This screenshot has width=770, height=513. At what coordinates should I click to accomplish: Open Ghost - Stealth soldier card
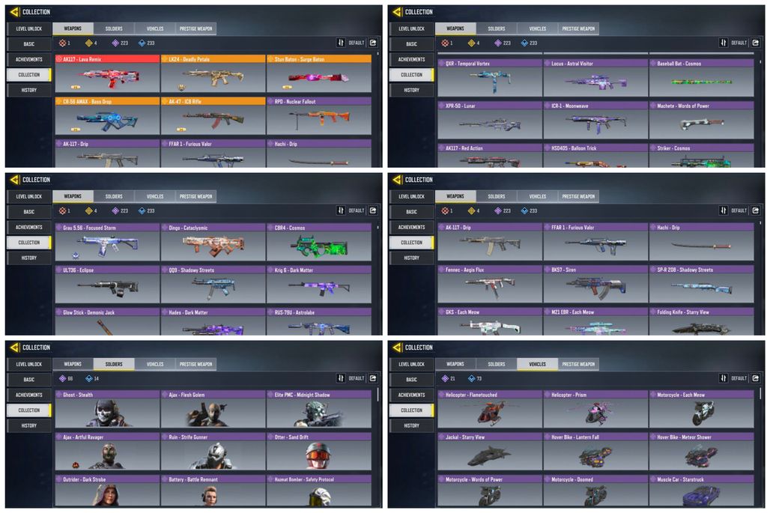pyautogui.click(x=107, y=409)
